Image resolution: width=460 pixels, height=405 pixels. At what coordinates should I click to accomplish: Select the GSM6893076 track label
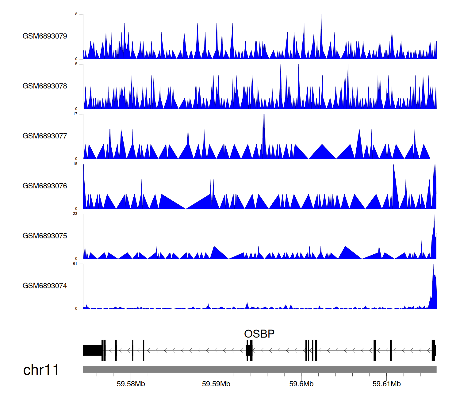pos(45,186)
